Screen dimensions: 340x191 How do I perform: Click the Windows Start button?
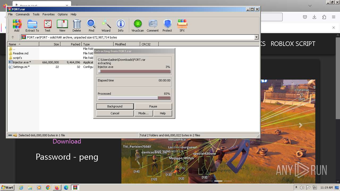click(x=7, y=188)
